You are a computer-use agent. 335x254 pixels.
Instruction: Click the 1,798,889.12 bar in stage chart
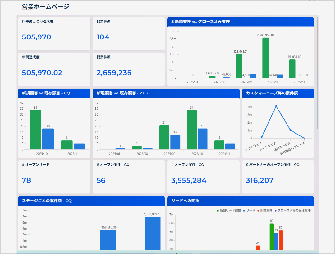(152, 233)
